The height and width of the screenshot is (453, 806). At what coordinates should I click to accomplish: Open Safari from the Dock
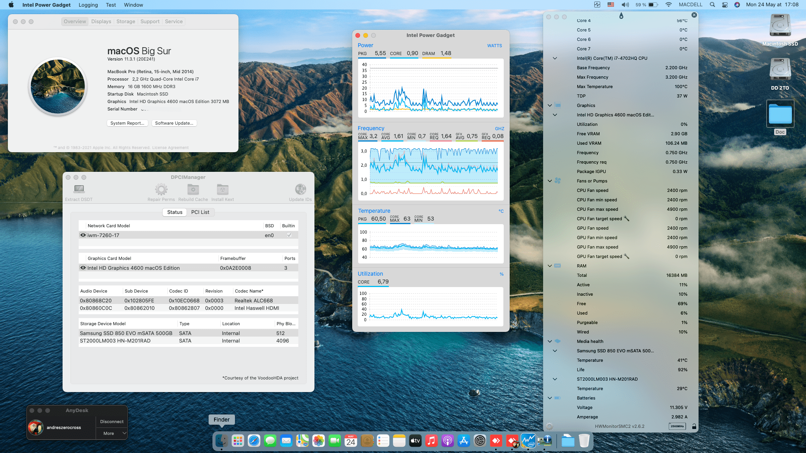click(254, 441)
